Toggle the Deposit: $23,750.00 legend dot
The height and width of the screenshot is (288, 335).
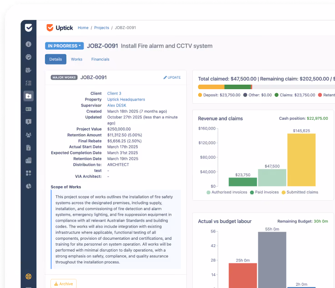coord(200,95)
